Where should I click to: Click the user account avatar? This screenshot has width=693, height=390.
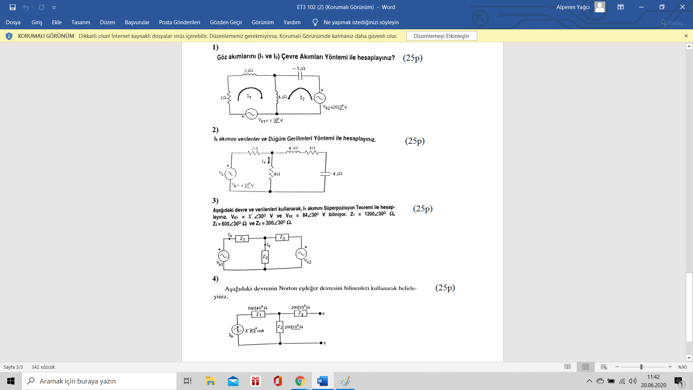[x=600, y=7]
